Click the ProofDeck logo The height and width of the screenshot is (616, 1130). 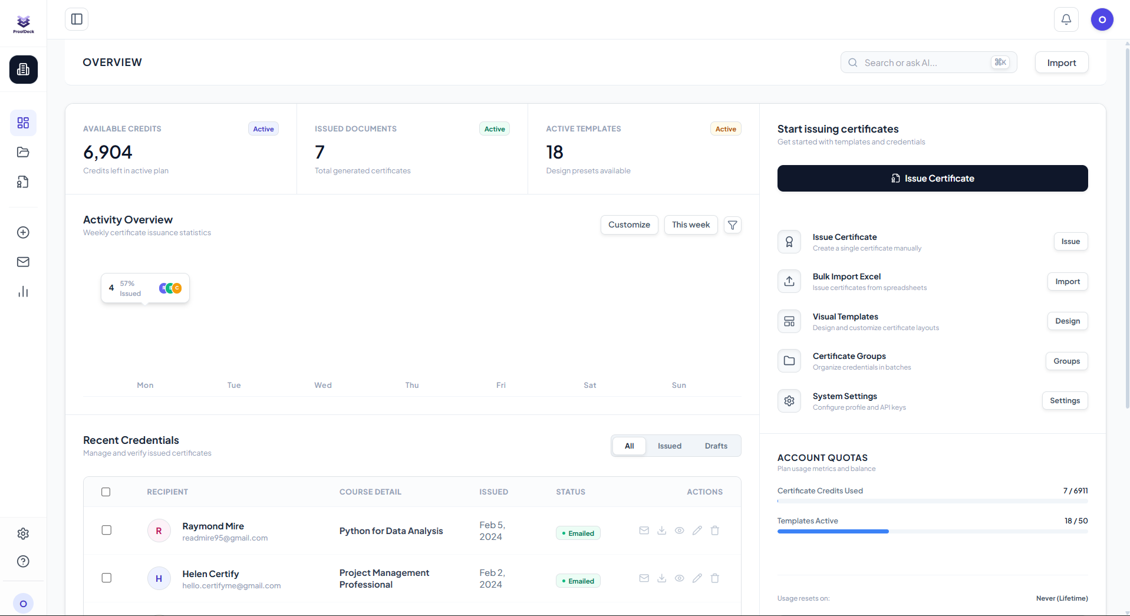coord(24,24)
